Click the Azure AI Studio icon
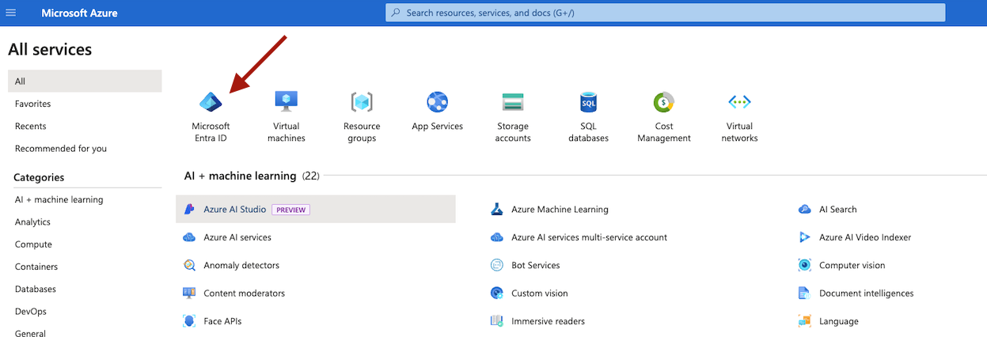This screenshot has height=337, width=987. coord(189,210)
